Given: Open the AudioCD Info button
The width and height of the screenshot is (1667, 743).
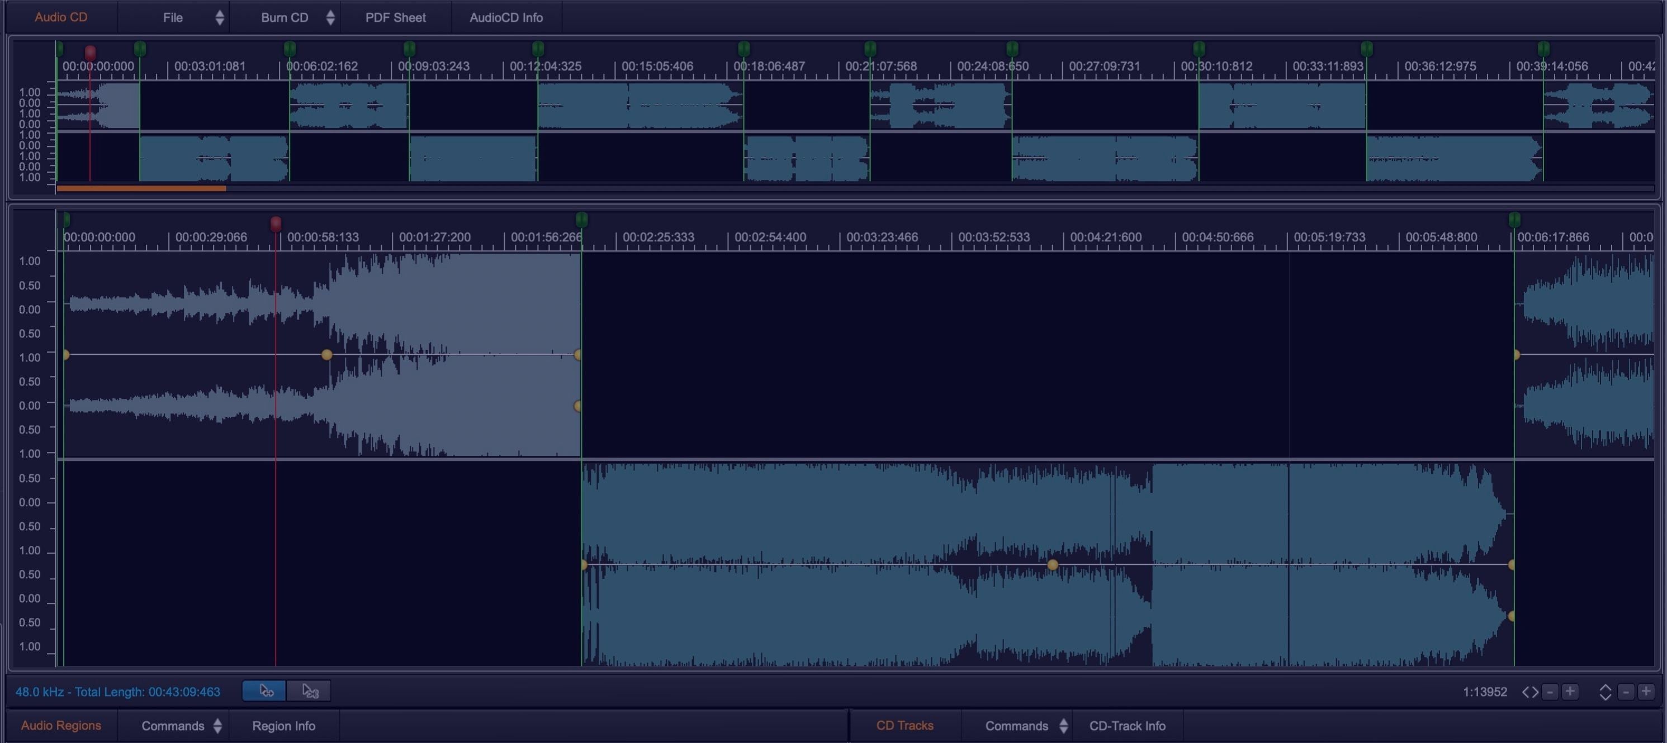Looking at the screenshot, I should coord(506,17).
